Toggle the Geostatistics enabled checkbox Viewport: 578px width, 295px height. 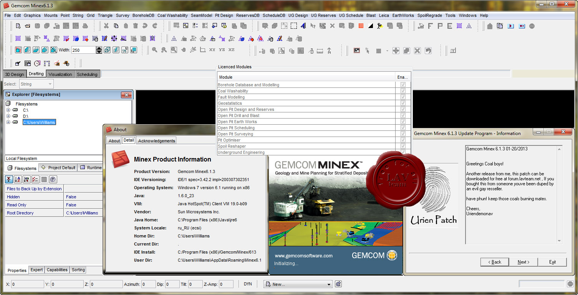click(x=403, y=103)
